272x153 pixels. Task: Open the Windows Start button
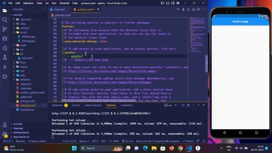pyautogui.click(x=74, y=148)
